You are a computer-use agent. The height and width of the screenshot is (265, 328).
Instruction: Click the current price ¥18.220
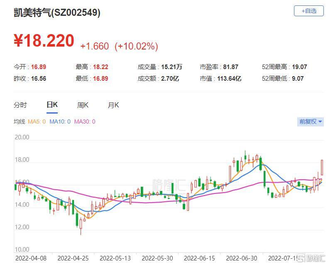click(44, 41)
